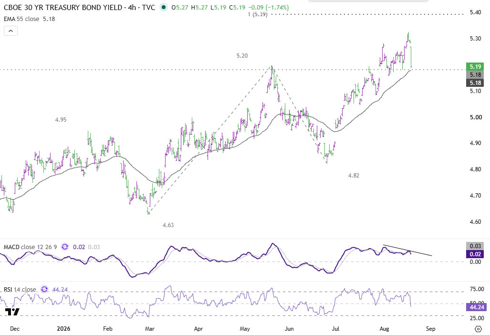This screenshot has height=335, width=490.
Task: Click the 4.82 pivot annotation
Action: [354, 175]
